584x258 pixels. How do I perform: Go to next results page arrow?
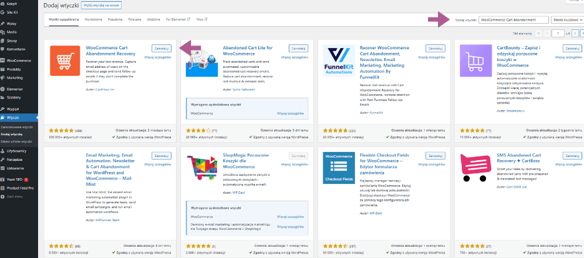pos(575,34)
